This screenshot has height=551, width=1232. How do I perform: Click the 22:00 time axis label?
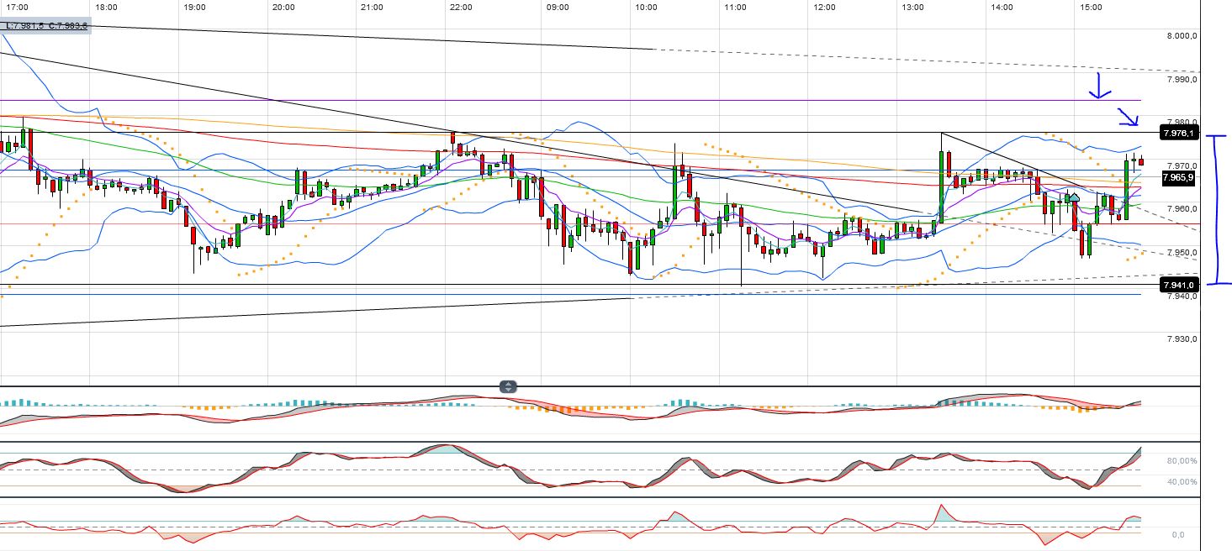pyautogui.click(x=461, y=8)
